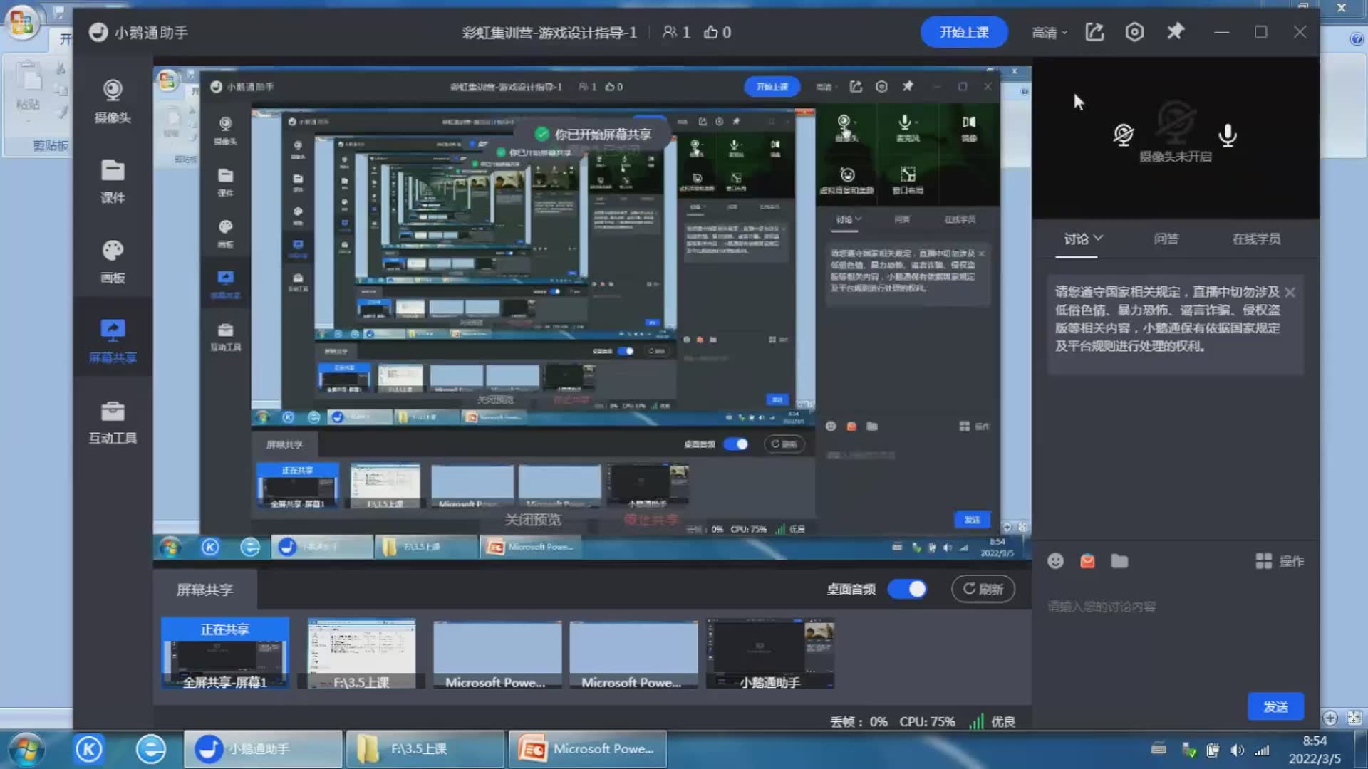This screenshot has height=769, width=1368.
Task: Switch to Microsoft PowerPoint taskbar button
Action: (x=587, y=749)
